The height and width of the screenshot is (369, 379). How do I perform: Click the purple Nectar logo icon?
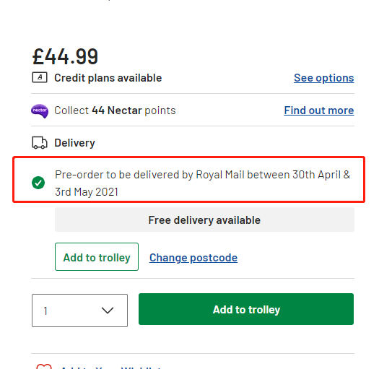tap(40, 110)
